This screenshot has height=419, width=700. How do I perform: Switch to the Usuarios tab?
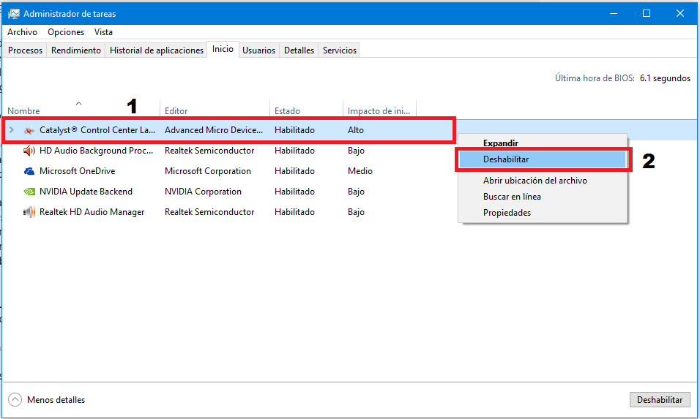coord(259,50)
